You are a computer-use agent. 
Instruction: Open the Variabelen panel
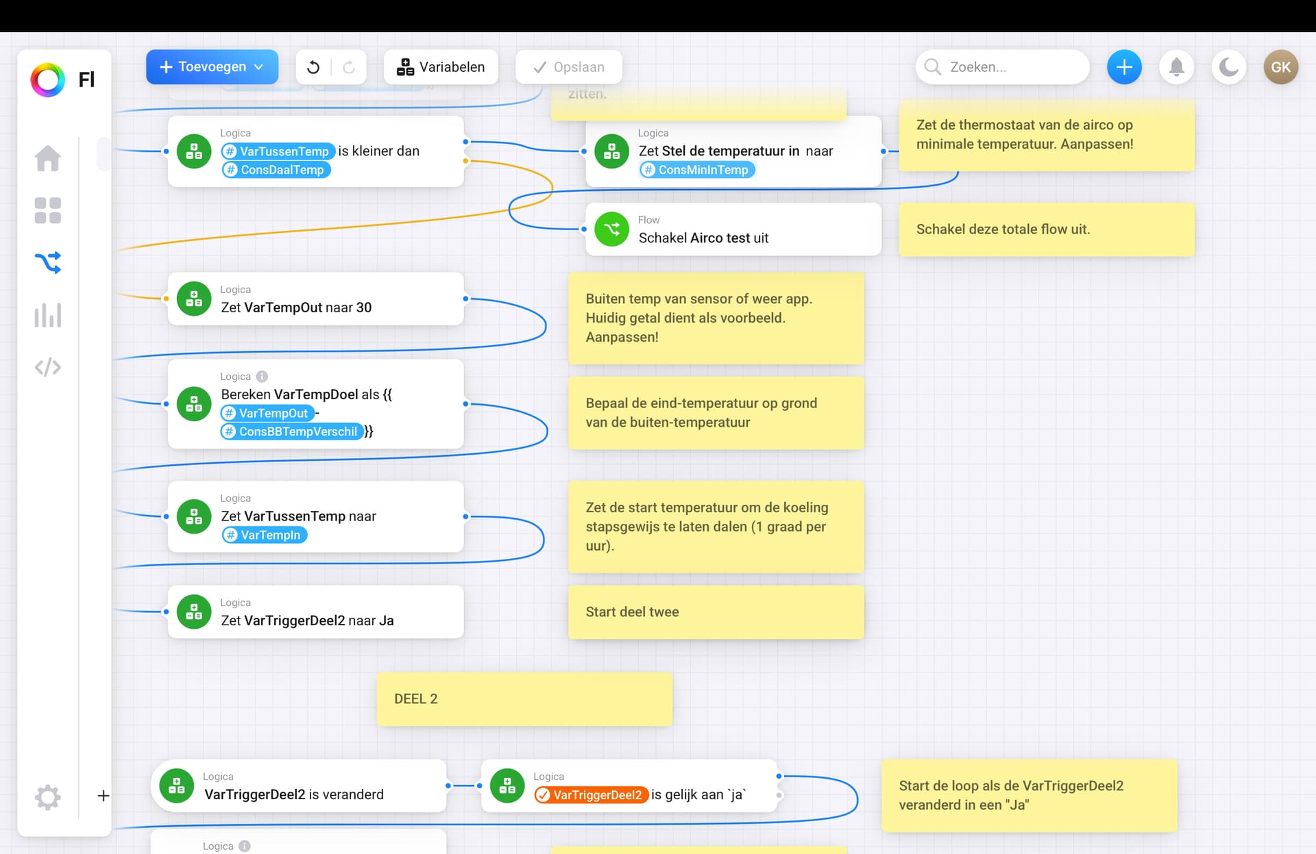click(x=441, y=67)
